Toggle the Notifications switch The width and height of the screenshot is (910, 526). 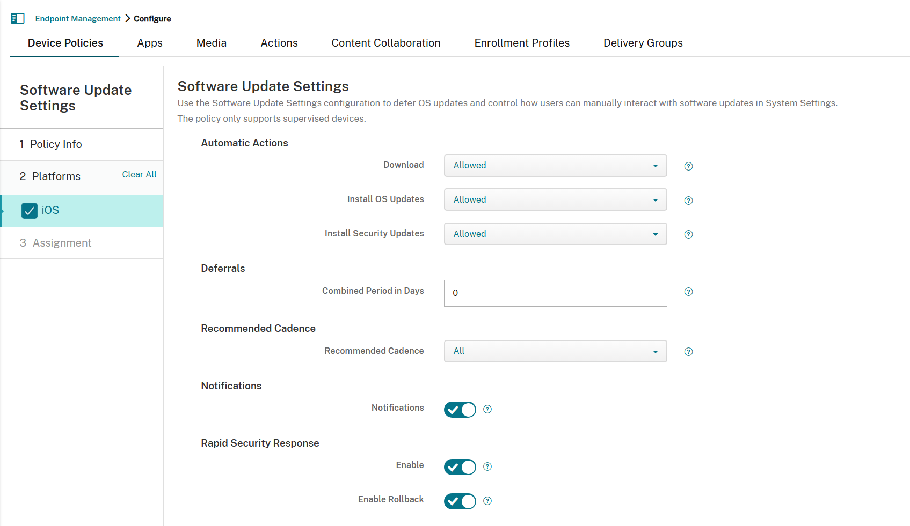[460, 410]
